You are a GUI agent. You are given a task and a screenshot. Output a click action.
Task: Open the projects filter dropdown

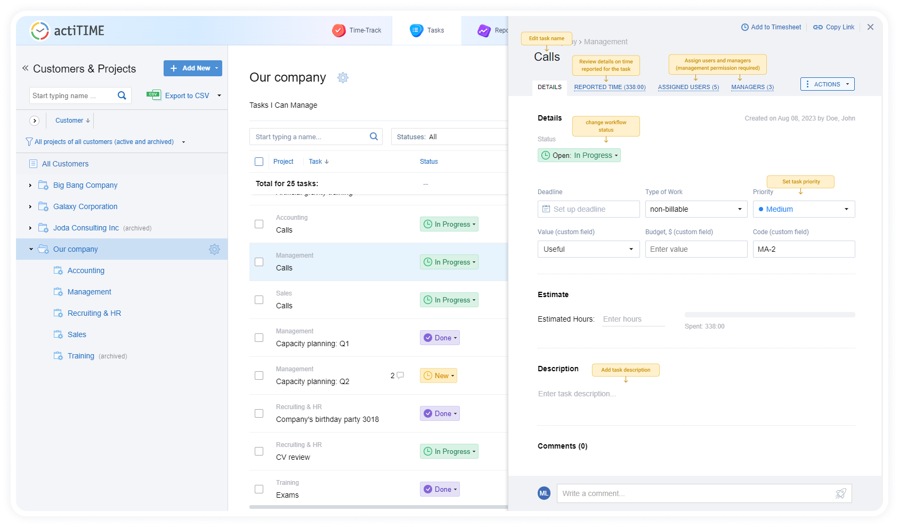pos(183,142)
